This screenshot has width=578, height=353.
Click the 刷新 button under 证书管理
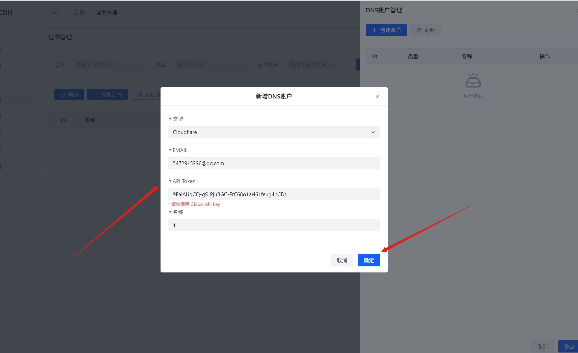tap(69, 95)
